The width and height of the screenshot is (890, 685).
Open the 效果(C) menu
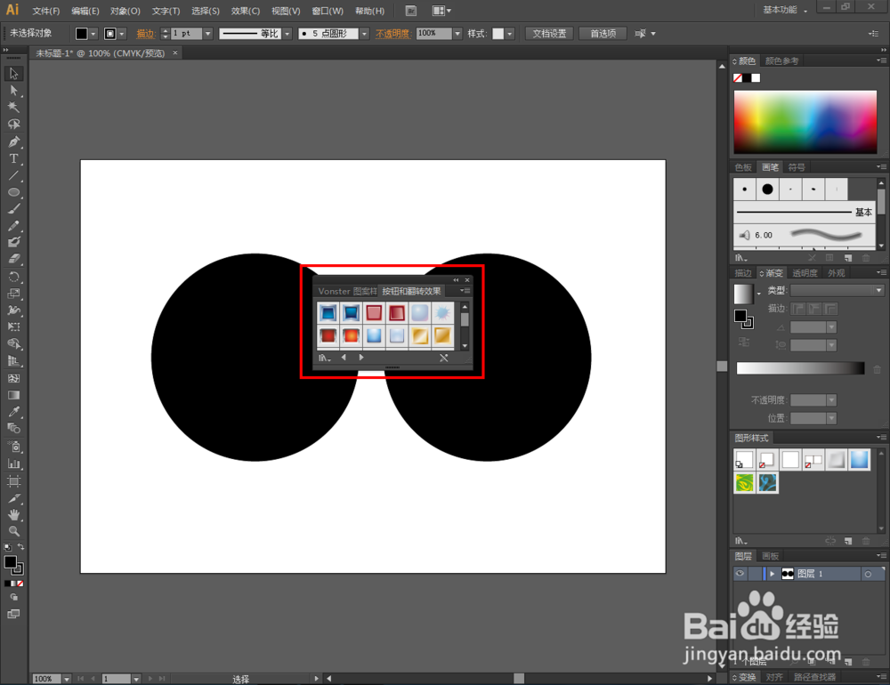(245, 12)
